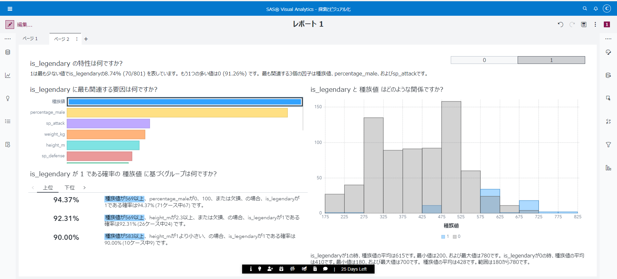Open the ページ 2 tab options menu

coord(77,39)
